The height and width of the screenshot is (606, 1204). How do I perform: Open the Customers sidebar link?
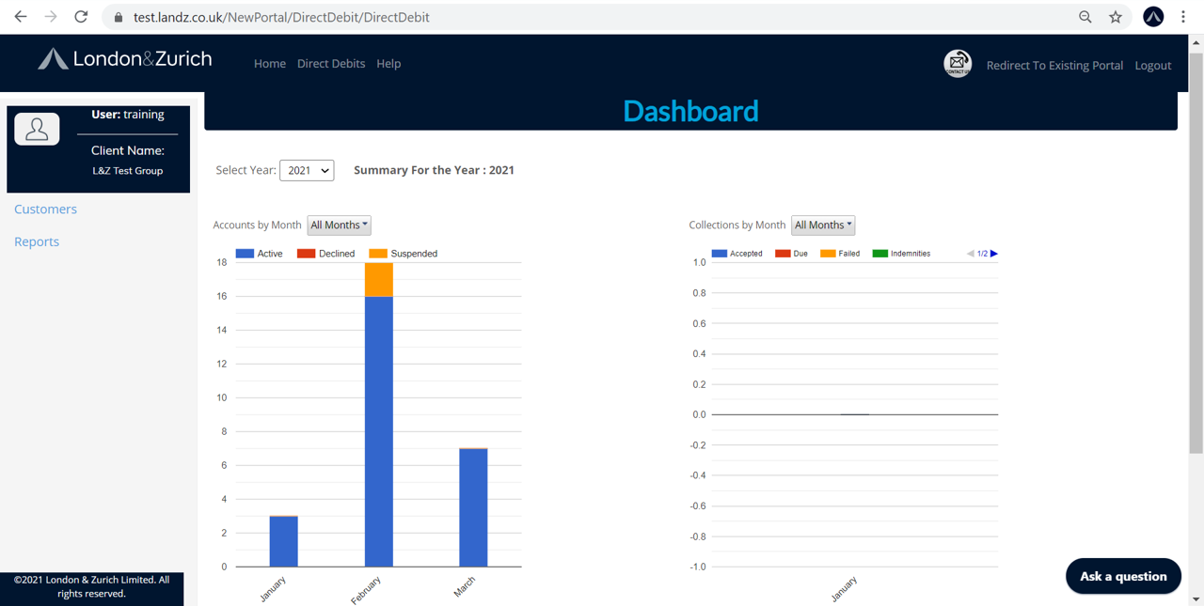pyautogui.click(x=45, y=210)
